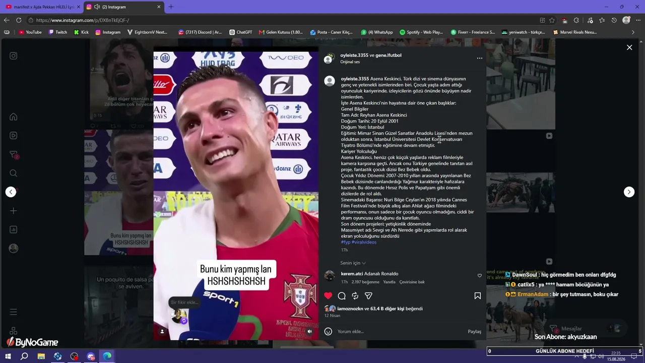This screenshot has height=363, width=645.
Task: Open the gene.lfutbol profile link
Action: 389,55
